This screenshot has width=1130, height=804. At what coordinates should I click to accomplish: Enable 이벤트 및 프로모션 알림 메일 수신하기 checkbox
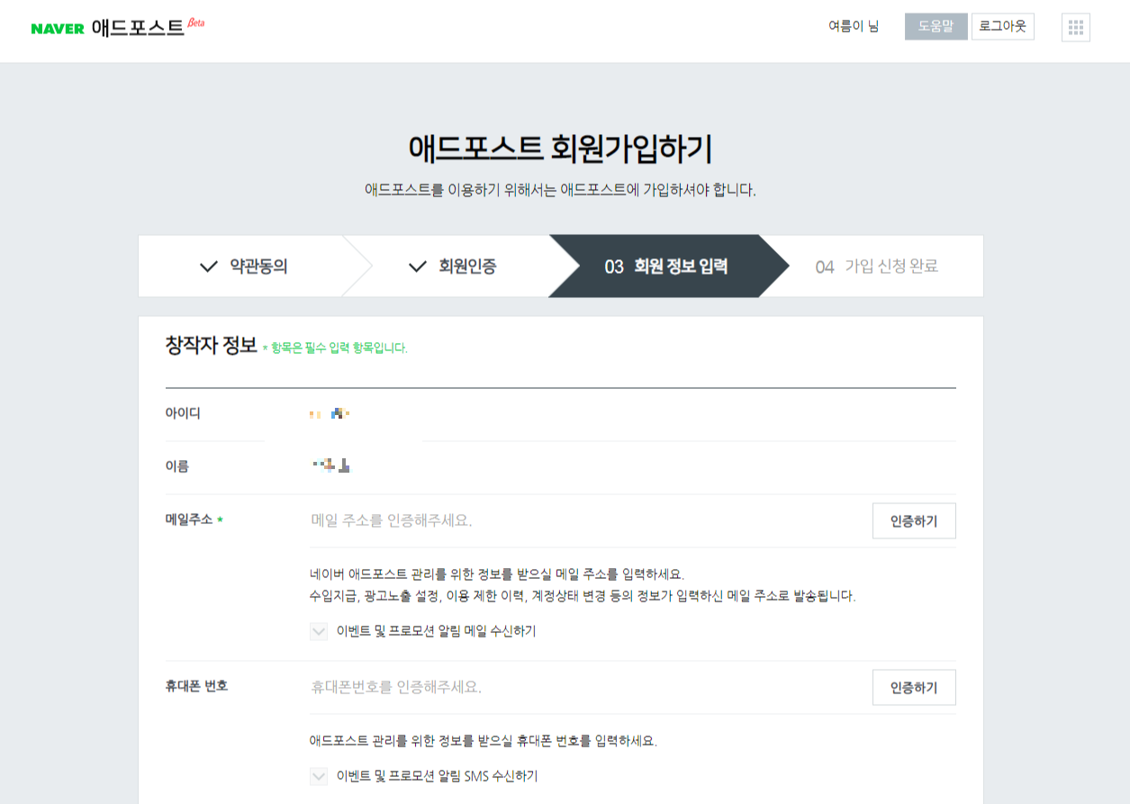point(319,631)
